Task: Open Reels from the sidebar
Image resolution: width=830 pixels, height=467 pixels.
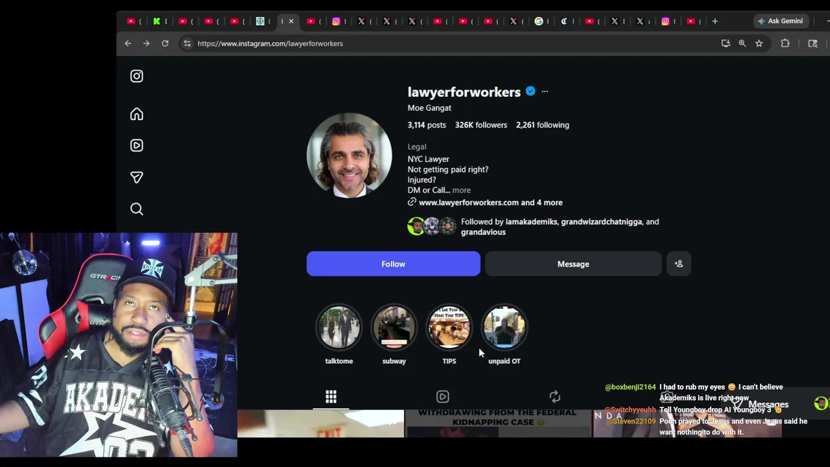Action: click(137, 145)
